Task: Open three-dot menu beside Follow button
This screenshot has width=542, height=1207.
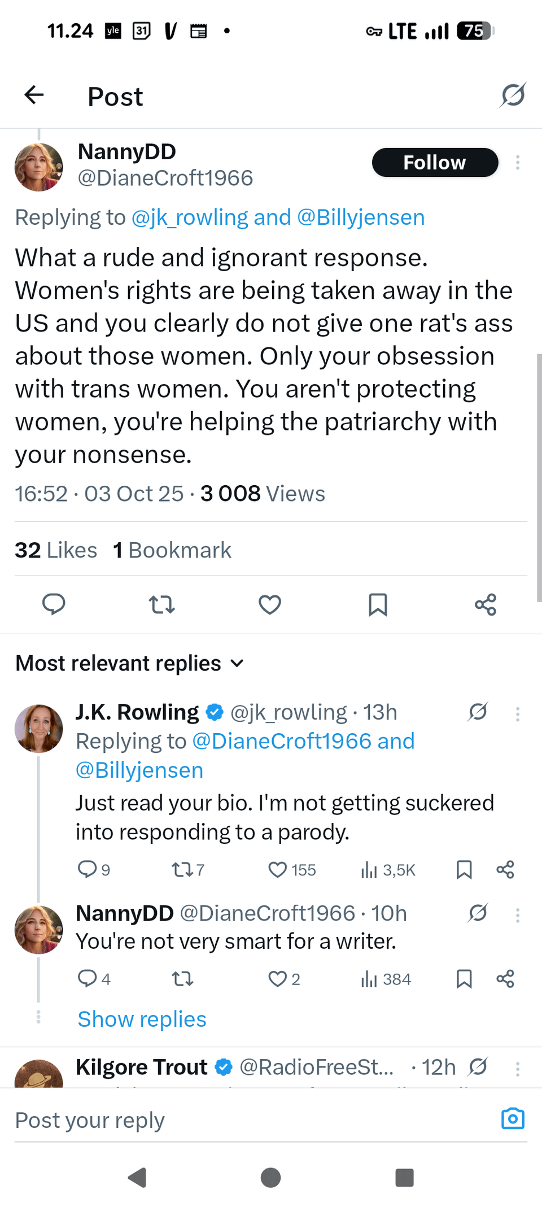Action: 517,163
